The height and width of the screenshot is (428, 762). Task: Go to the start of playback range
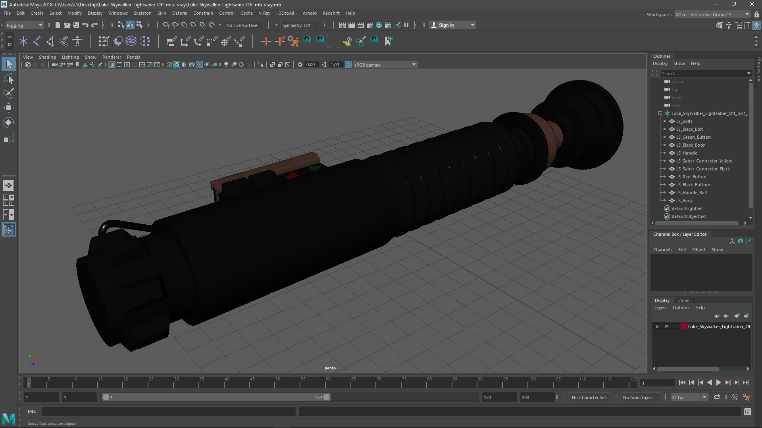(x=682, y=382)
